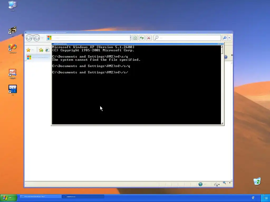Viewport: 270px width, 202px height.
Task: Open the search provider dropdown arrow
Action: pyautogui.click(x=229, y=38)
